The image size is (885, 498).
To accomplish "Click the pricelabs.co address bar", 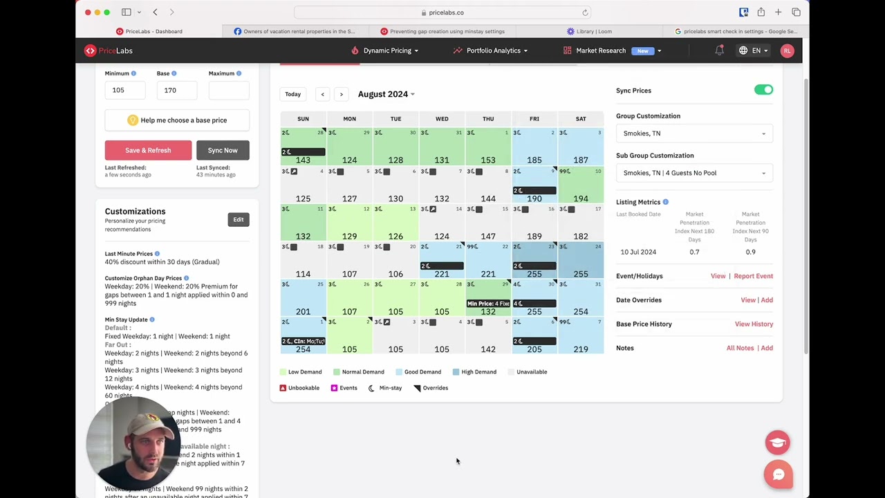I will coord(442,12).
